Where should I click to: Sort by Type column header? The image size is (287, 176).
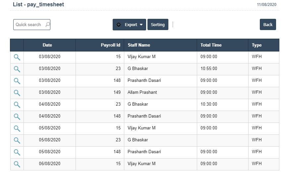pos(257,45)
